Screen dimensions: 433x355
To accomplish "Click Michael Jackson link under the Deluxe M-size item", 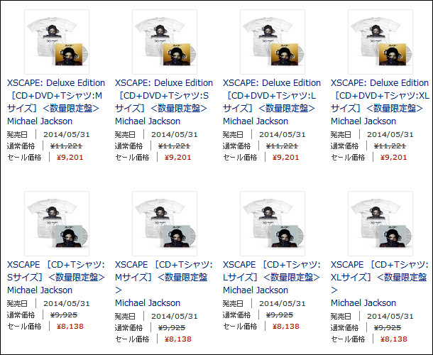I will [x=40, y=121].
